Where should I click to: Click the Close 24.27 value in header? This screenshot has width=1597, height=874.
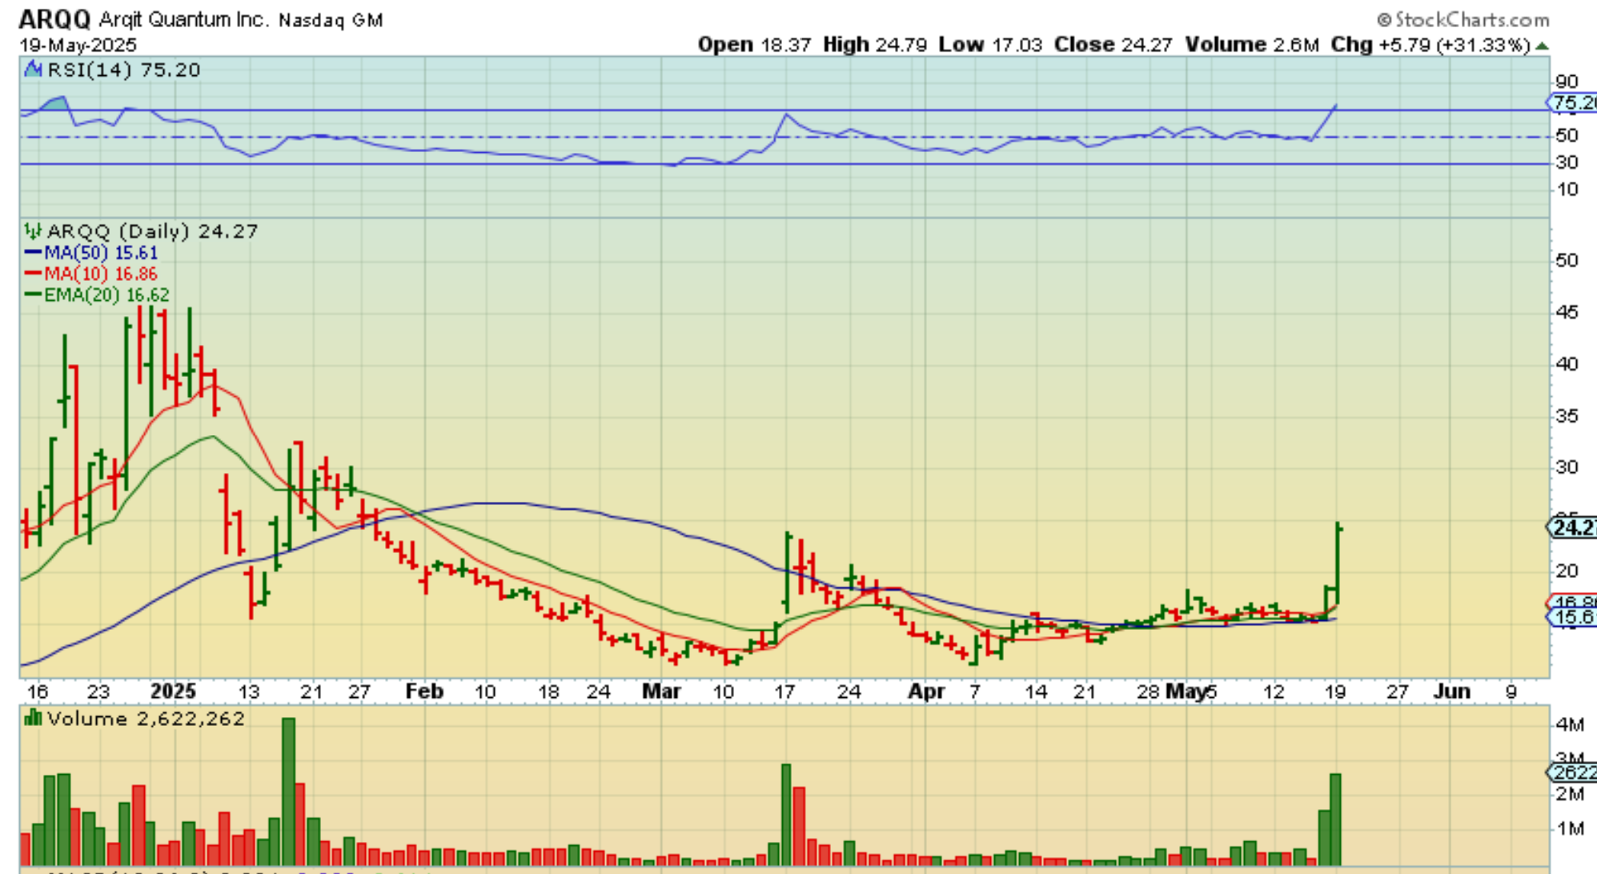[1146, 45]
